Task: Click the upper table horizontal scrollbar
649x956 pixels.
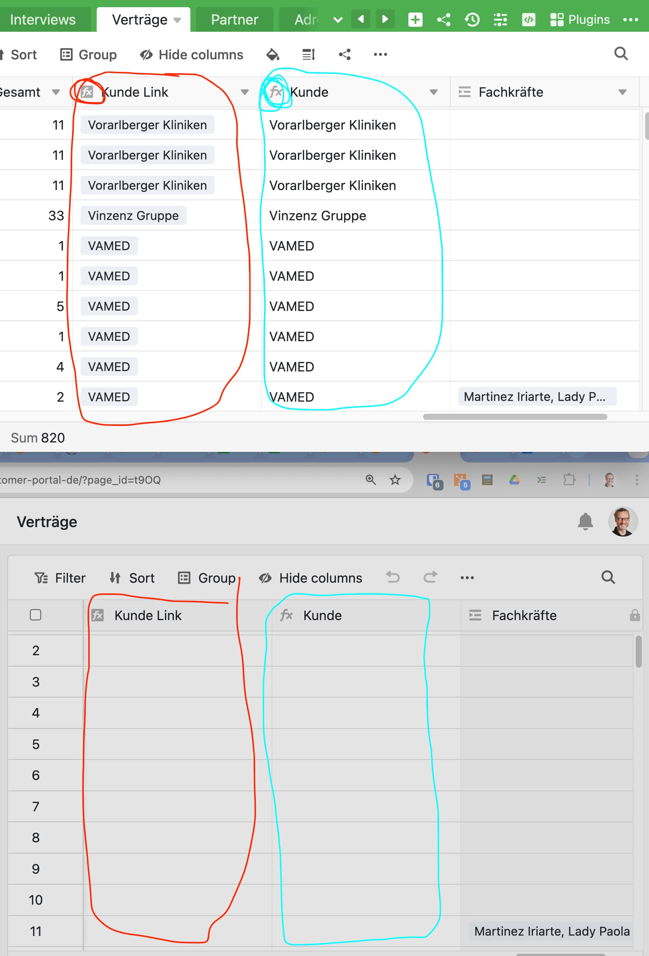Action: click(x=515, y=417)
